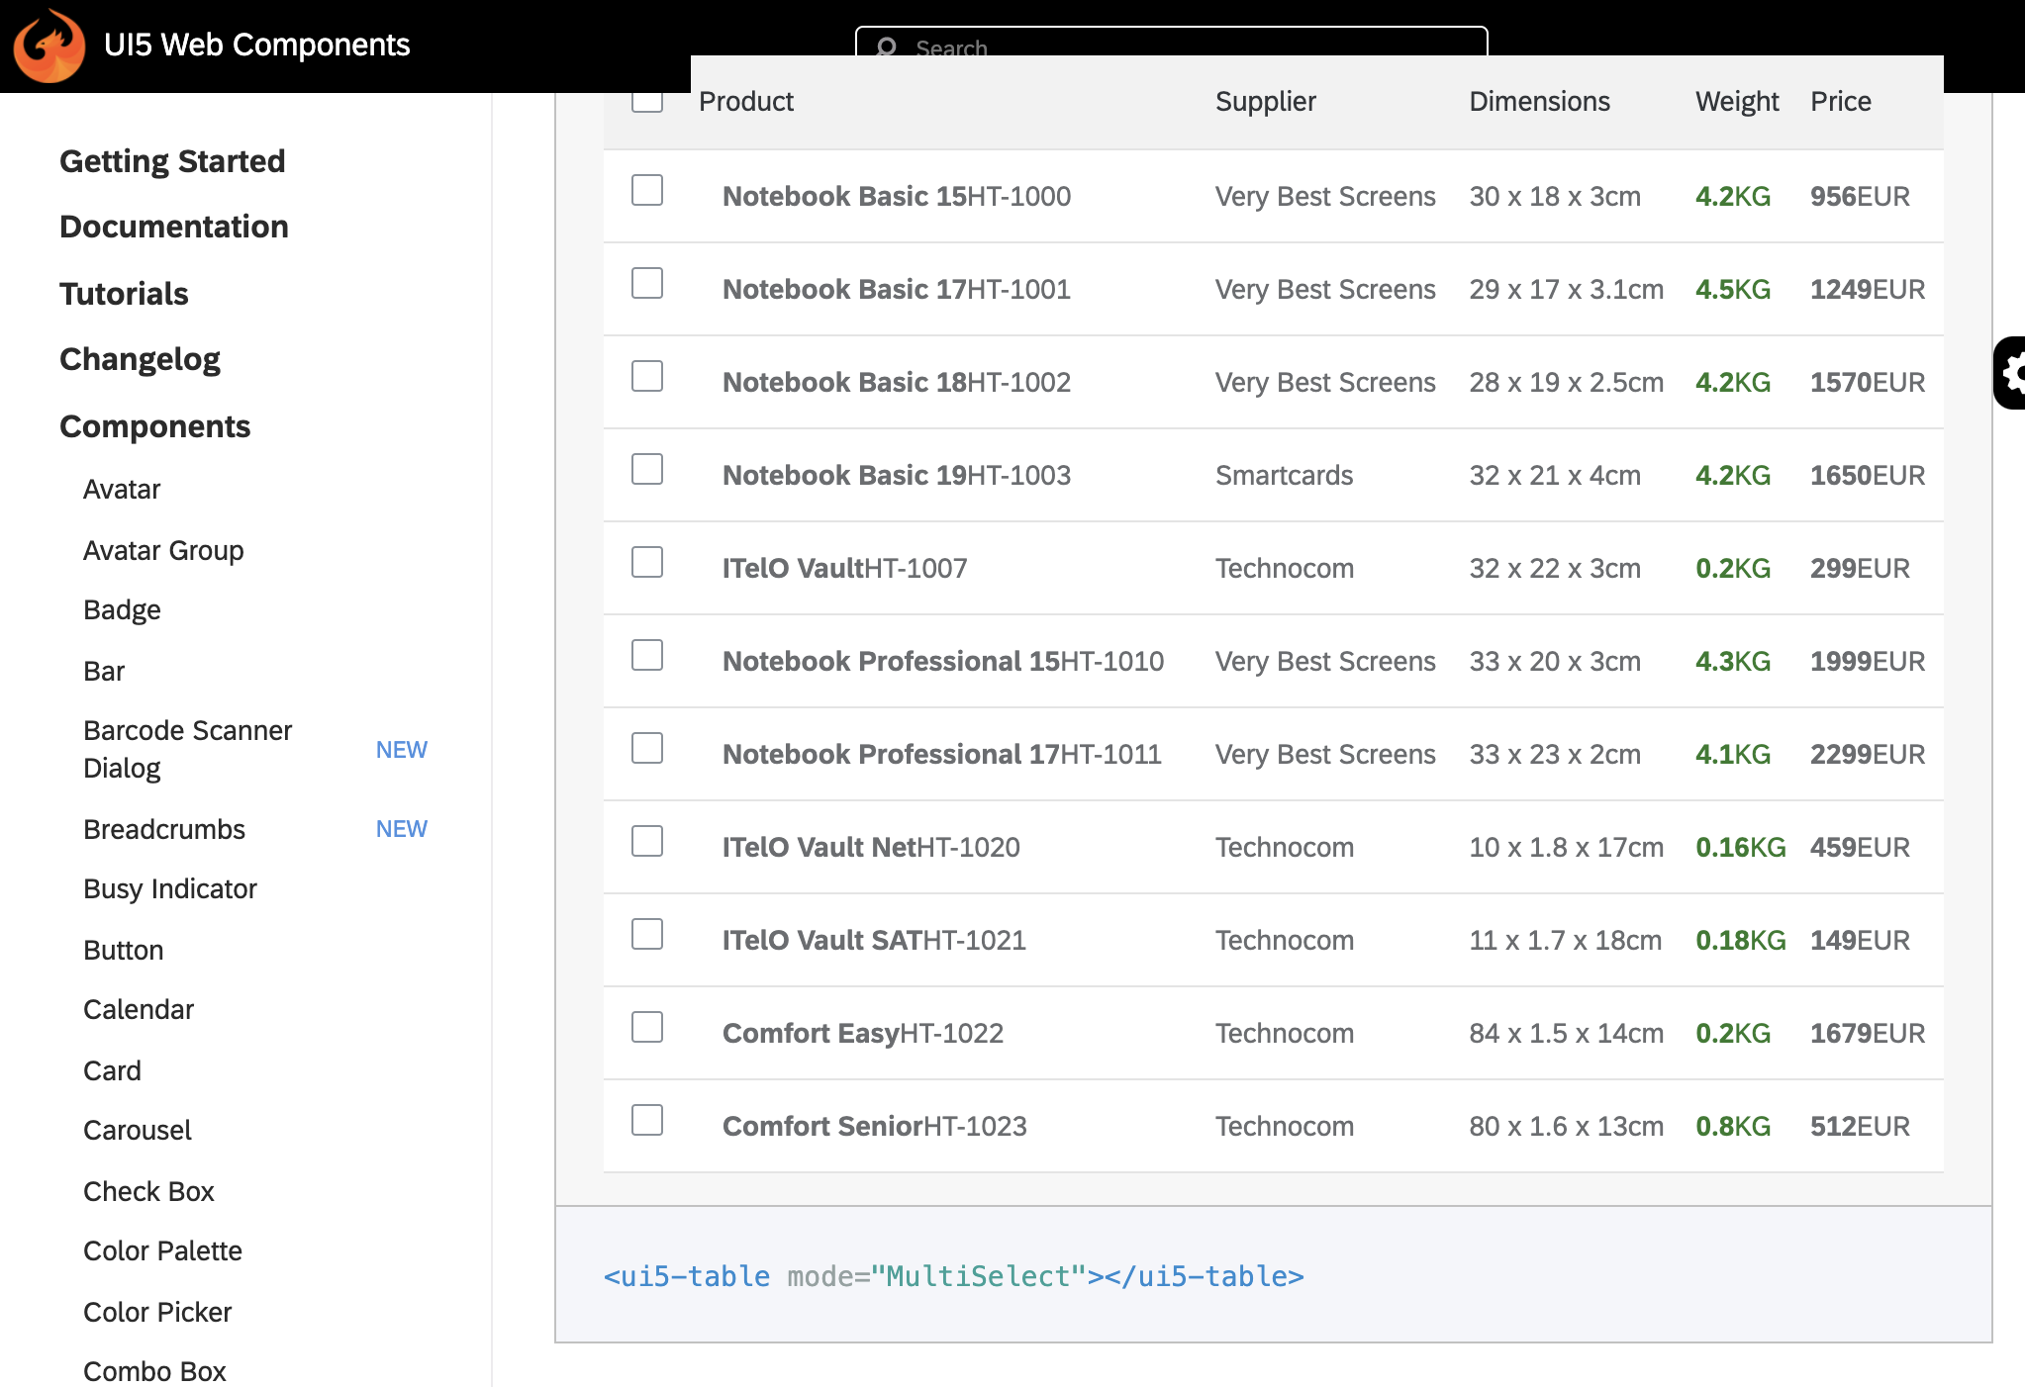This screenshot has width=2025, height=1387.
Task: Click the UI5 Web Components phoenix logo
Action: [48, 45]
